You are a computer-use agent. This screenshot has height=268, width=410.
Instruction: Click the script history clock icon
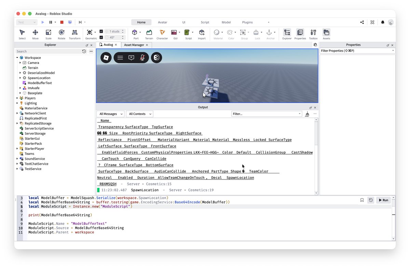point(371,200)
